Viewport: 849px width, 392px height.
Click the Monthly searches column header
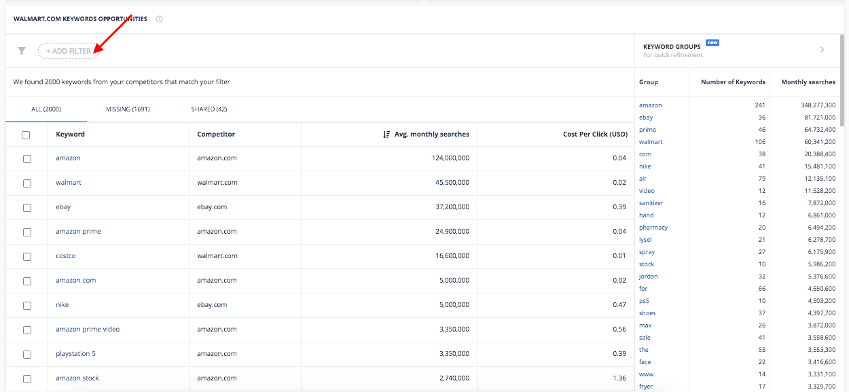point(808,82)
